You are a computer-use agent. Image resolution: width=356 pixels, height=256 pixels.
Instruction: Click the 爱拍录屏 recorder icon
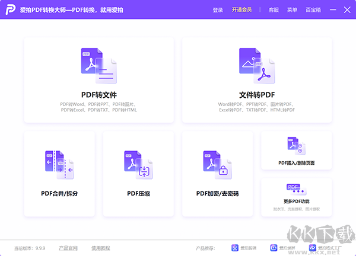point(274,248)
